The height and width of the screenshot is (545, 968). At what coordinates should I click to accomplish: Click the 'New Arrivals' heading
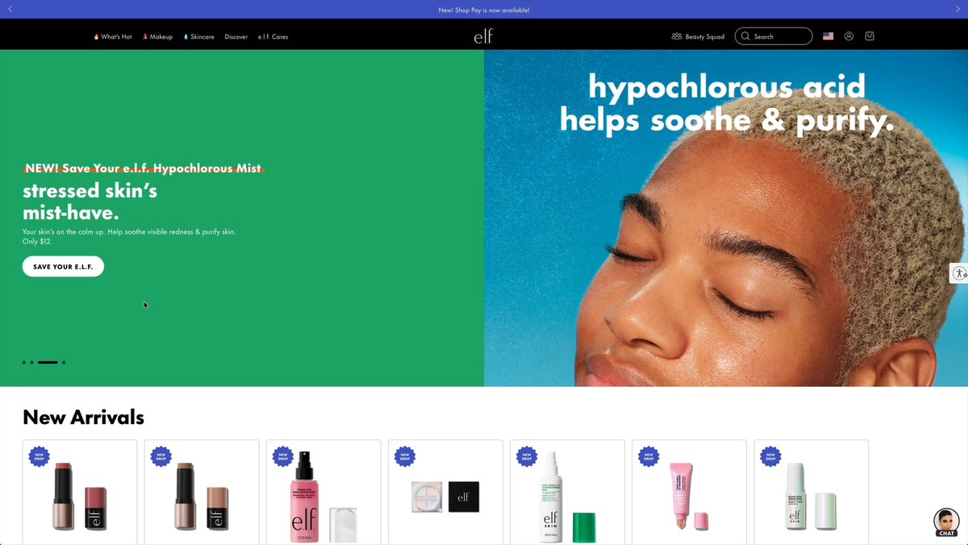click(x=83, y=417)
